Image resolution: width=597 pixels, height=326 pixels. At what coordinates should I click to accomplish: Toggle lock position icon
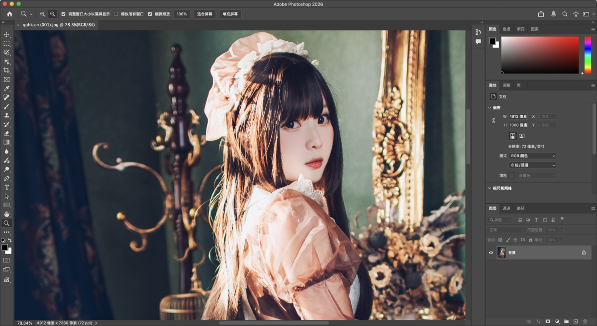[515, 240]
